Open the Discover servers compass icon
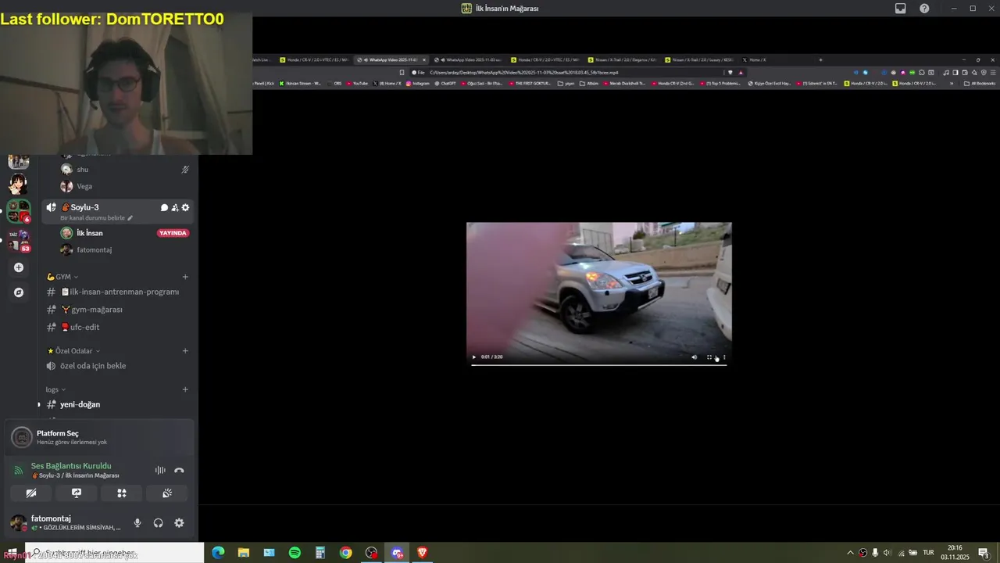This screenshot has height=563, width=1000. pyautogui.click(x=19, y=292)
